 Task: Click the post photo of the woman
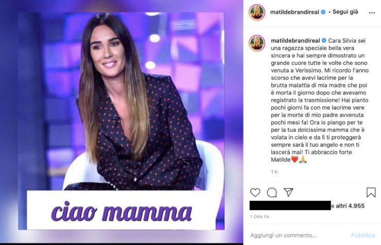pyautogui.click(x=121, y=101)
